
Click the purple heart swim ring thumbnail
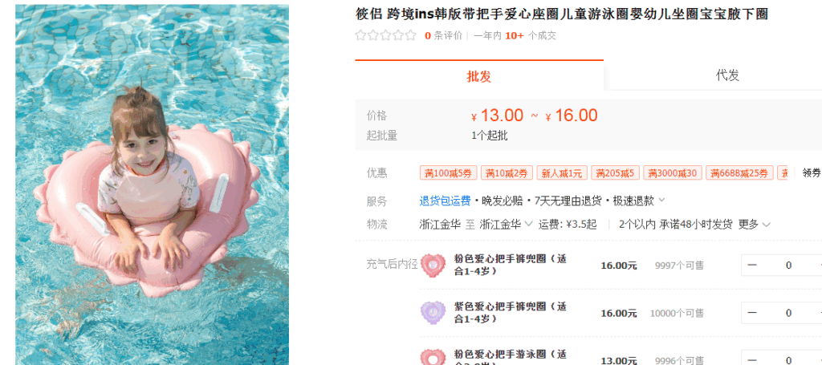(433, 313)
